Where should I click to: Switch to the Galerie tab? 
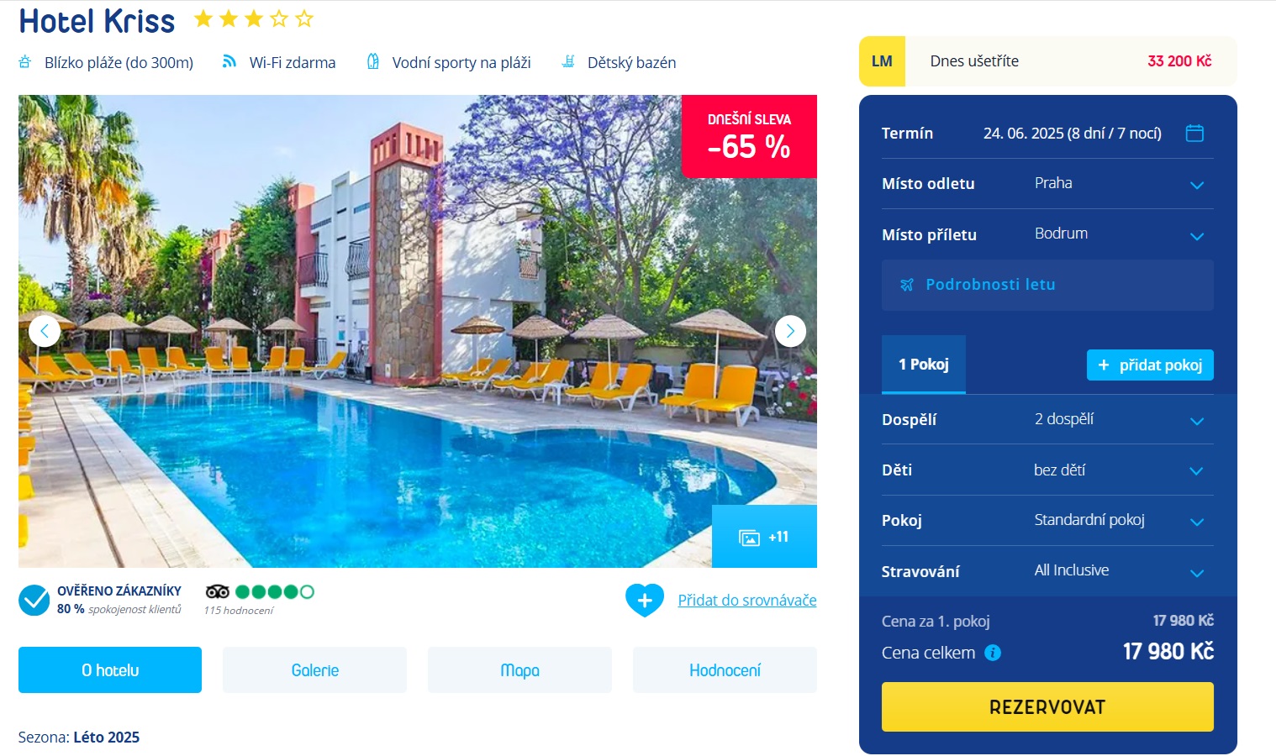[x=315, y=670]
